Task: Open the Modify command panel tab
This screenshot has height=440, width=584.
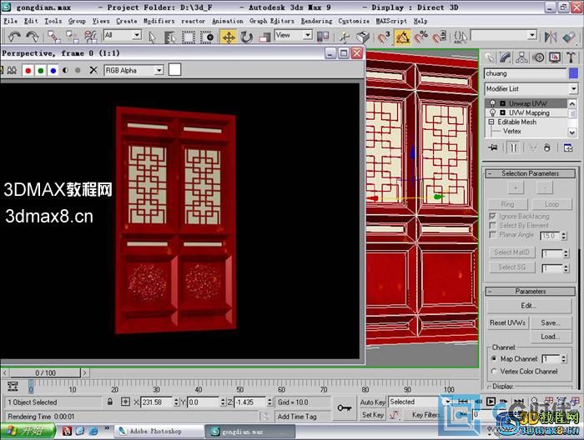Action: tap(506, 57)
